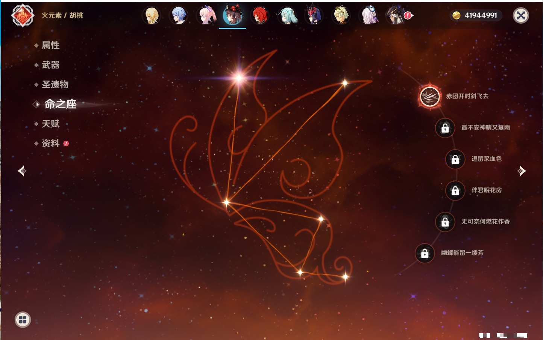Viewport: 543px width, 340px height.
Task: Open locked constellation 逗留采血色
Action: click(455, 159)
